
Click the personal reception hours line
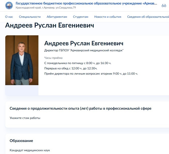[91, 74]
